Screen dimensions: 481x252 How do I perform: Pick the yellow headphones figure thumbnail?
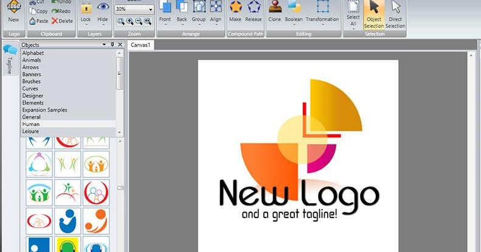(x=67, y=244)
